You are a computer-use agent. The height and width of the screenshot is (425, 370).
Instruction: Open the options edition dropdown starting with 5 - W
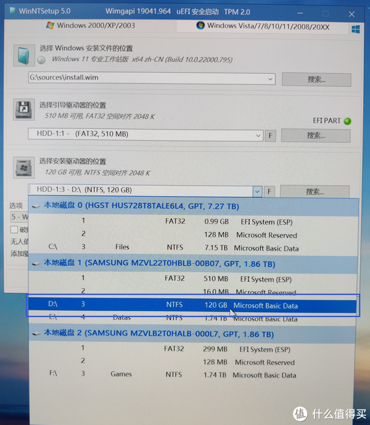click(x=19, y=217)
